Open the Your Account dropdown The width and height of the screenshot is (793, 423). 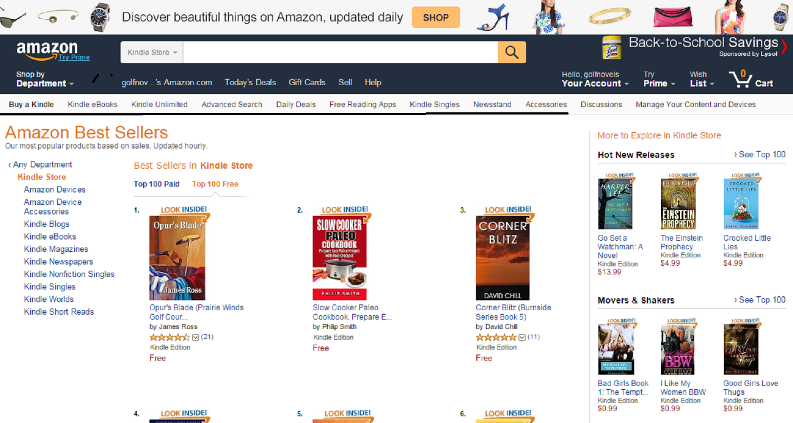tap(595, 79)
